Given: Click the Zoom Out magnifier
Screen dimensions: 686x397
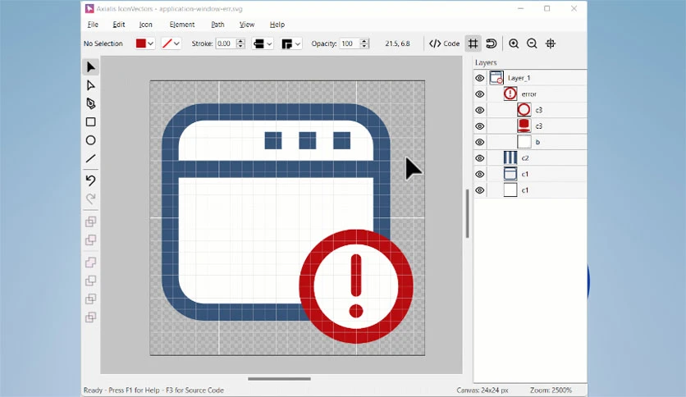Looking at the screenshot, I should [x=532, y=43].
